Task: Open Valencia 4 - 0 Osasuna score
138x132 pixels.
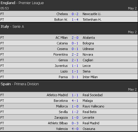Action: pos(75,129)
